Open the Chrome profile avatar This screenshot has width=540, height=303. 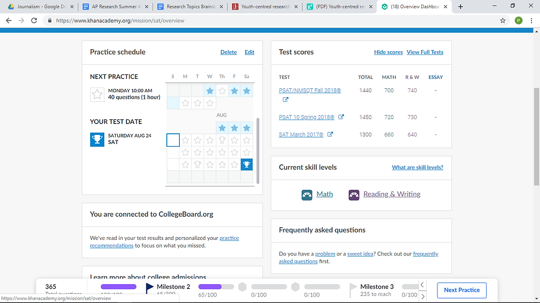tap(518, 20)
